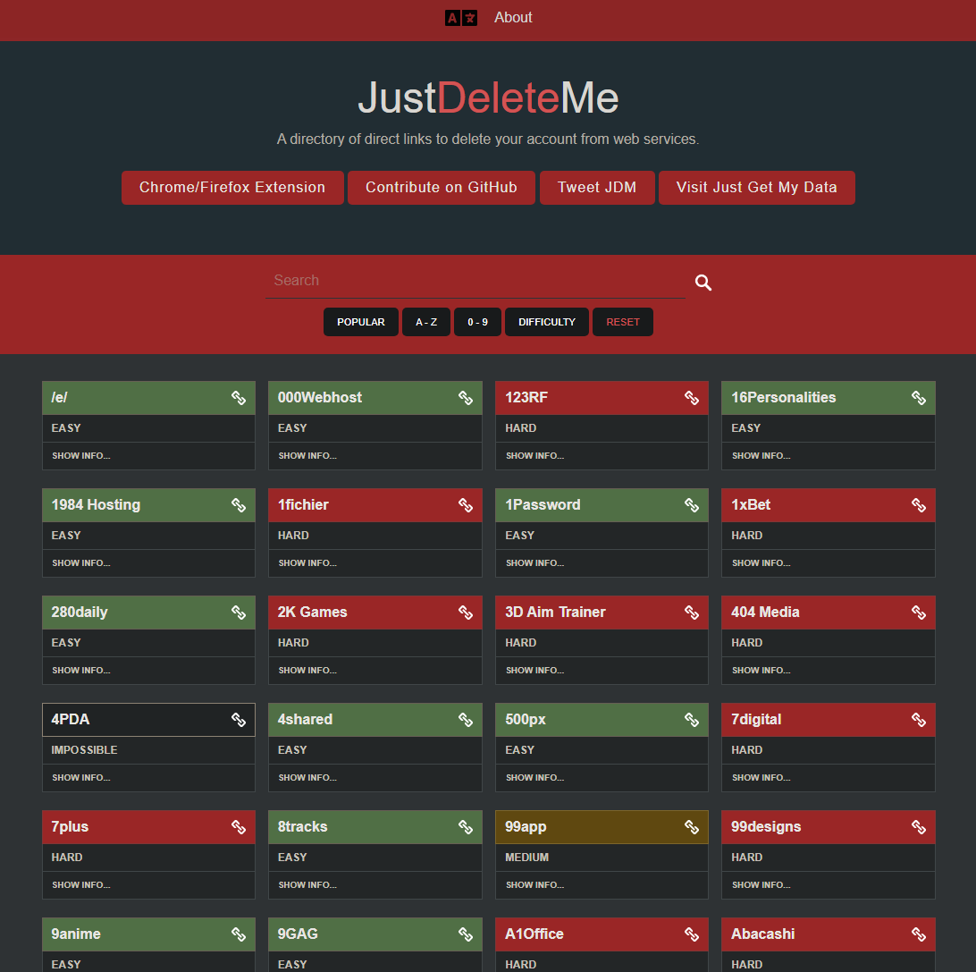The width and height of the screenshot is (976, 972).
Task: Toggle the POPULAR filter
Action: tap(361, 321)
